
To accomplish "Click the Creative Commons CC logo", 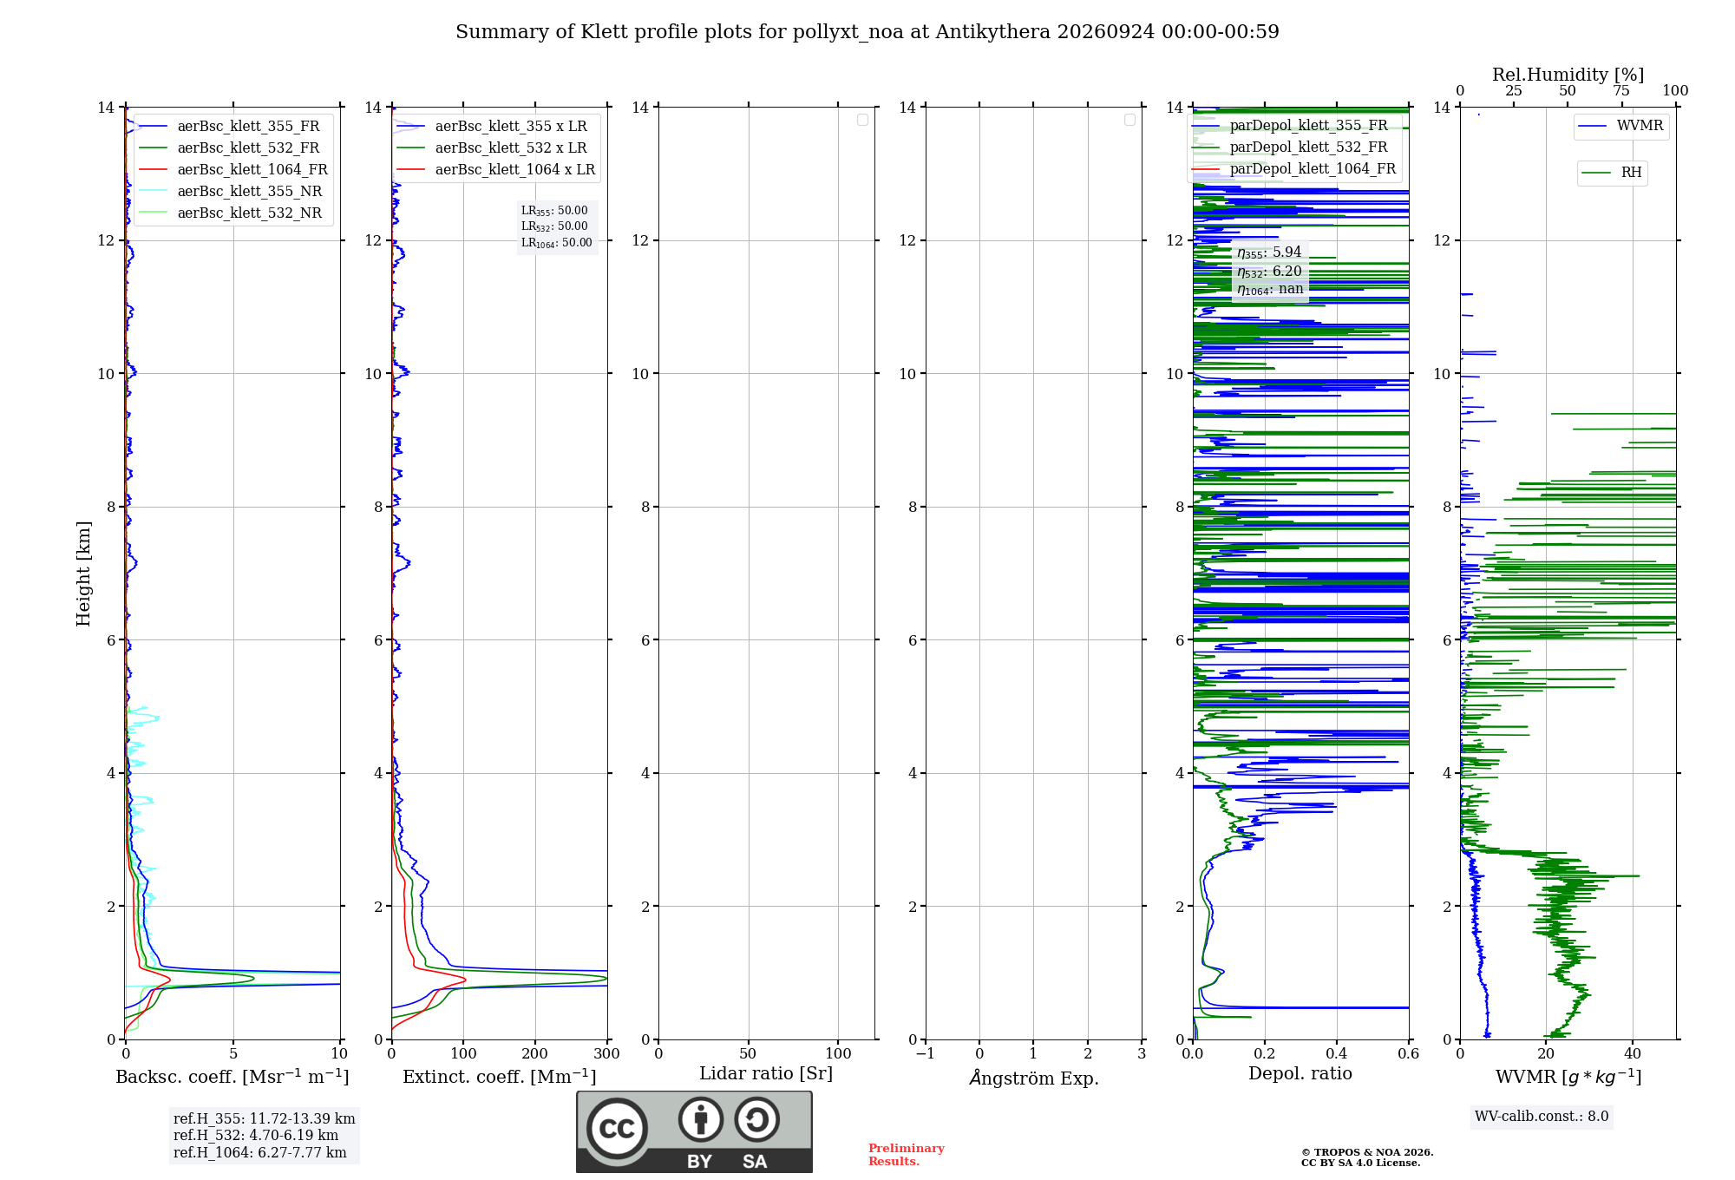I will click(617, 1129).
